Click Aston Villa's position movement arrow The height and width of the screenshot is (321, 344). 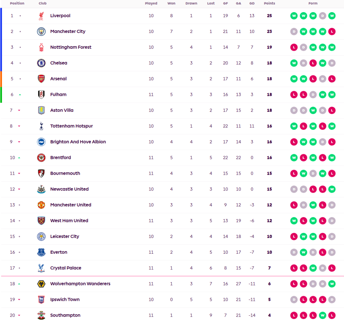19,110
